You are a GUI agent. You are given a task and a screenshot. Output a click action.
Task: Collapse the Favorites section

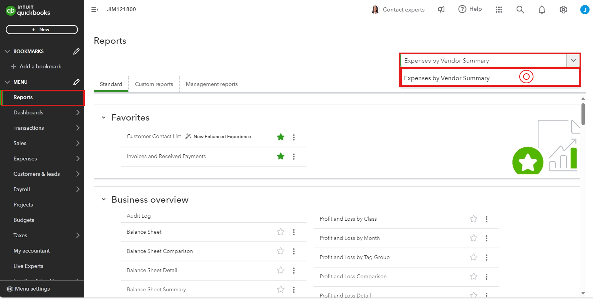pyautogui.click(x=103, y=117)
